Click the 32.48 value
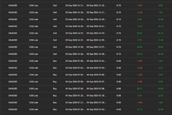Image resolution: width=172 pixels, height=115 pixels. 161,54
